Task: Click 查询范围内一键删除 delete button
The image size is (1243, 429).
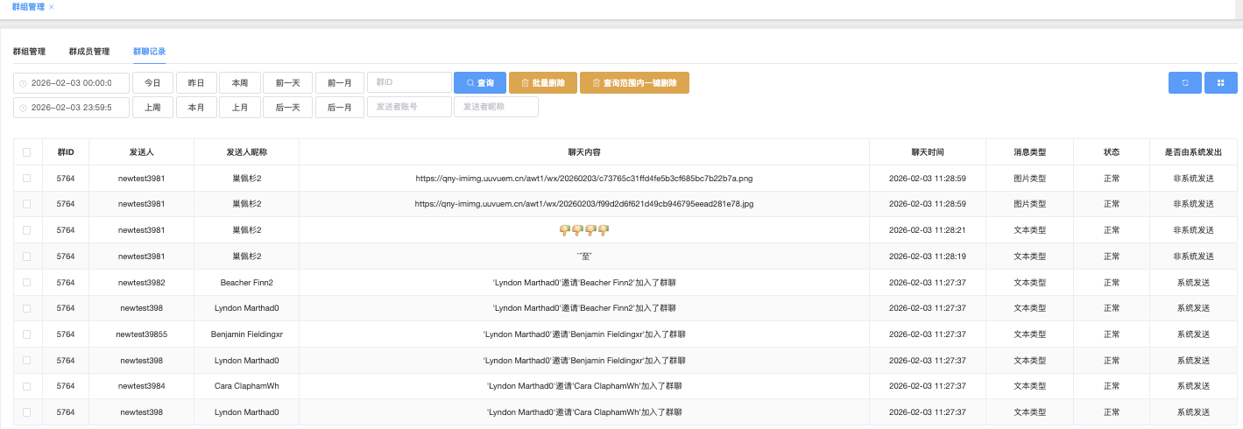Action: (x=634, y=83)
